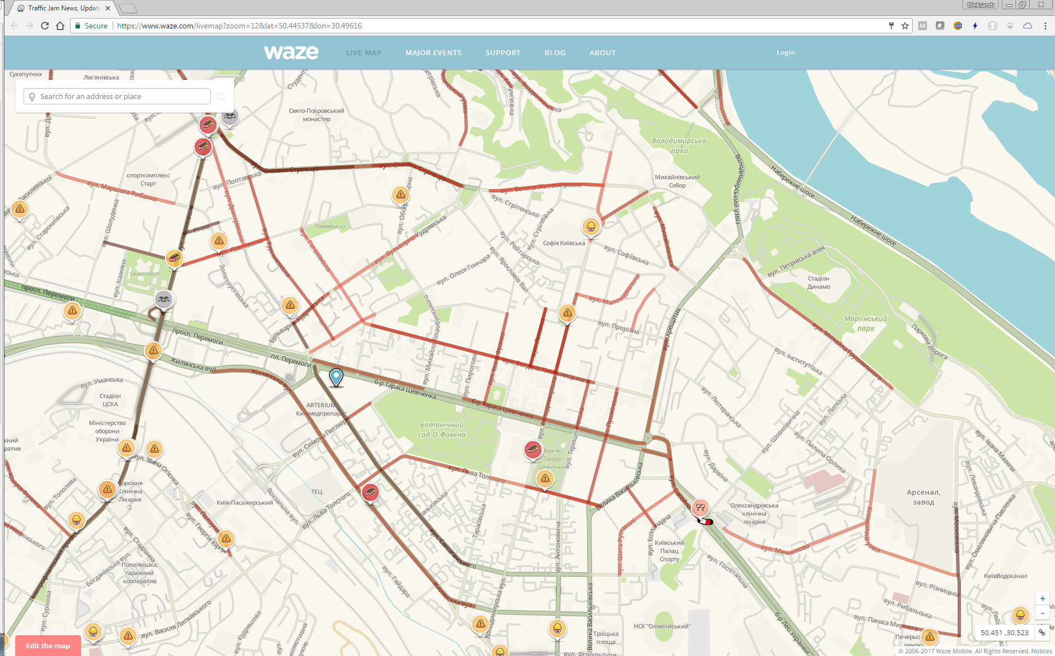This screenshot has height=656, width=1055.
Task: Select the police marker on prosp. Peremohy
Action: pos(164,300)
